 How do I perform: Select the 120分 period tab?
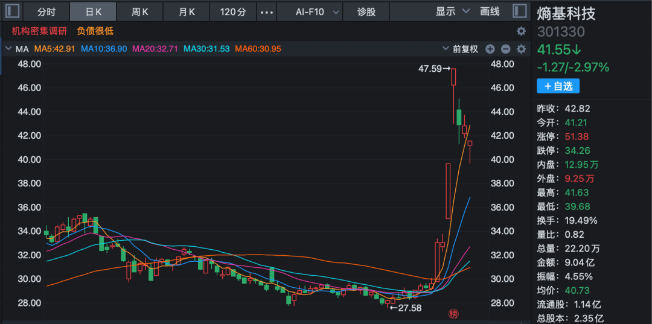coord(232,11)
